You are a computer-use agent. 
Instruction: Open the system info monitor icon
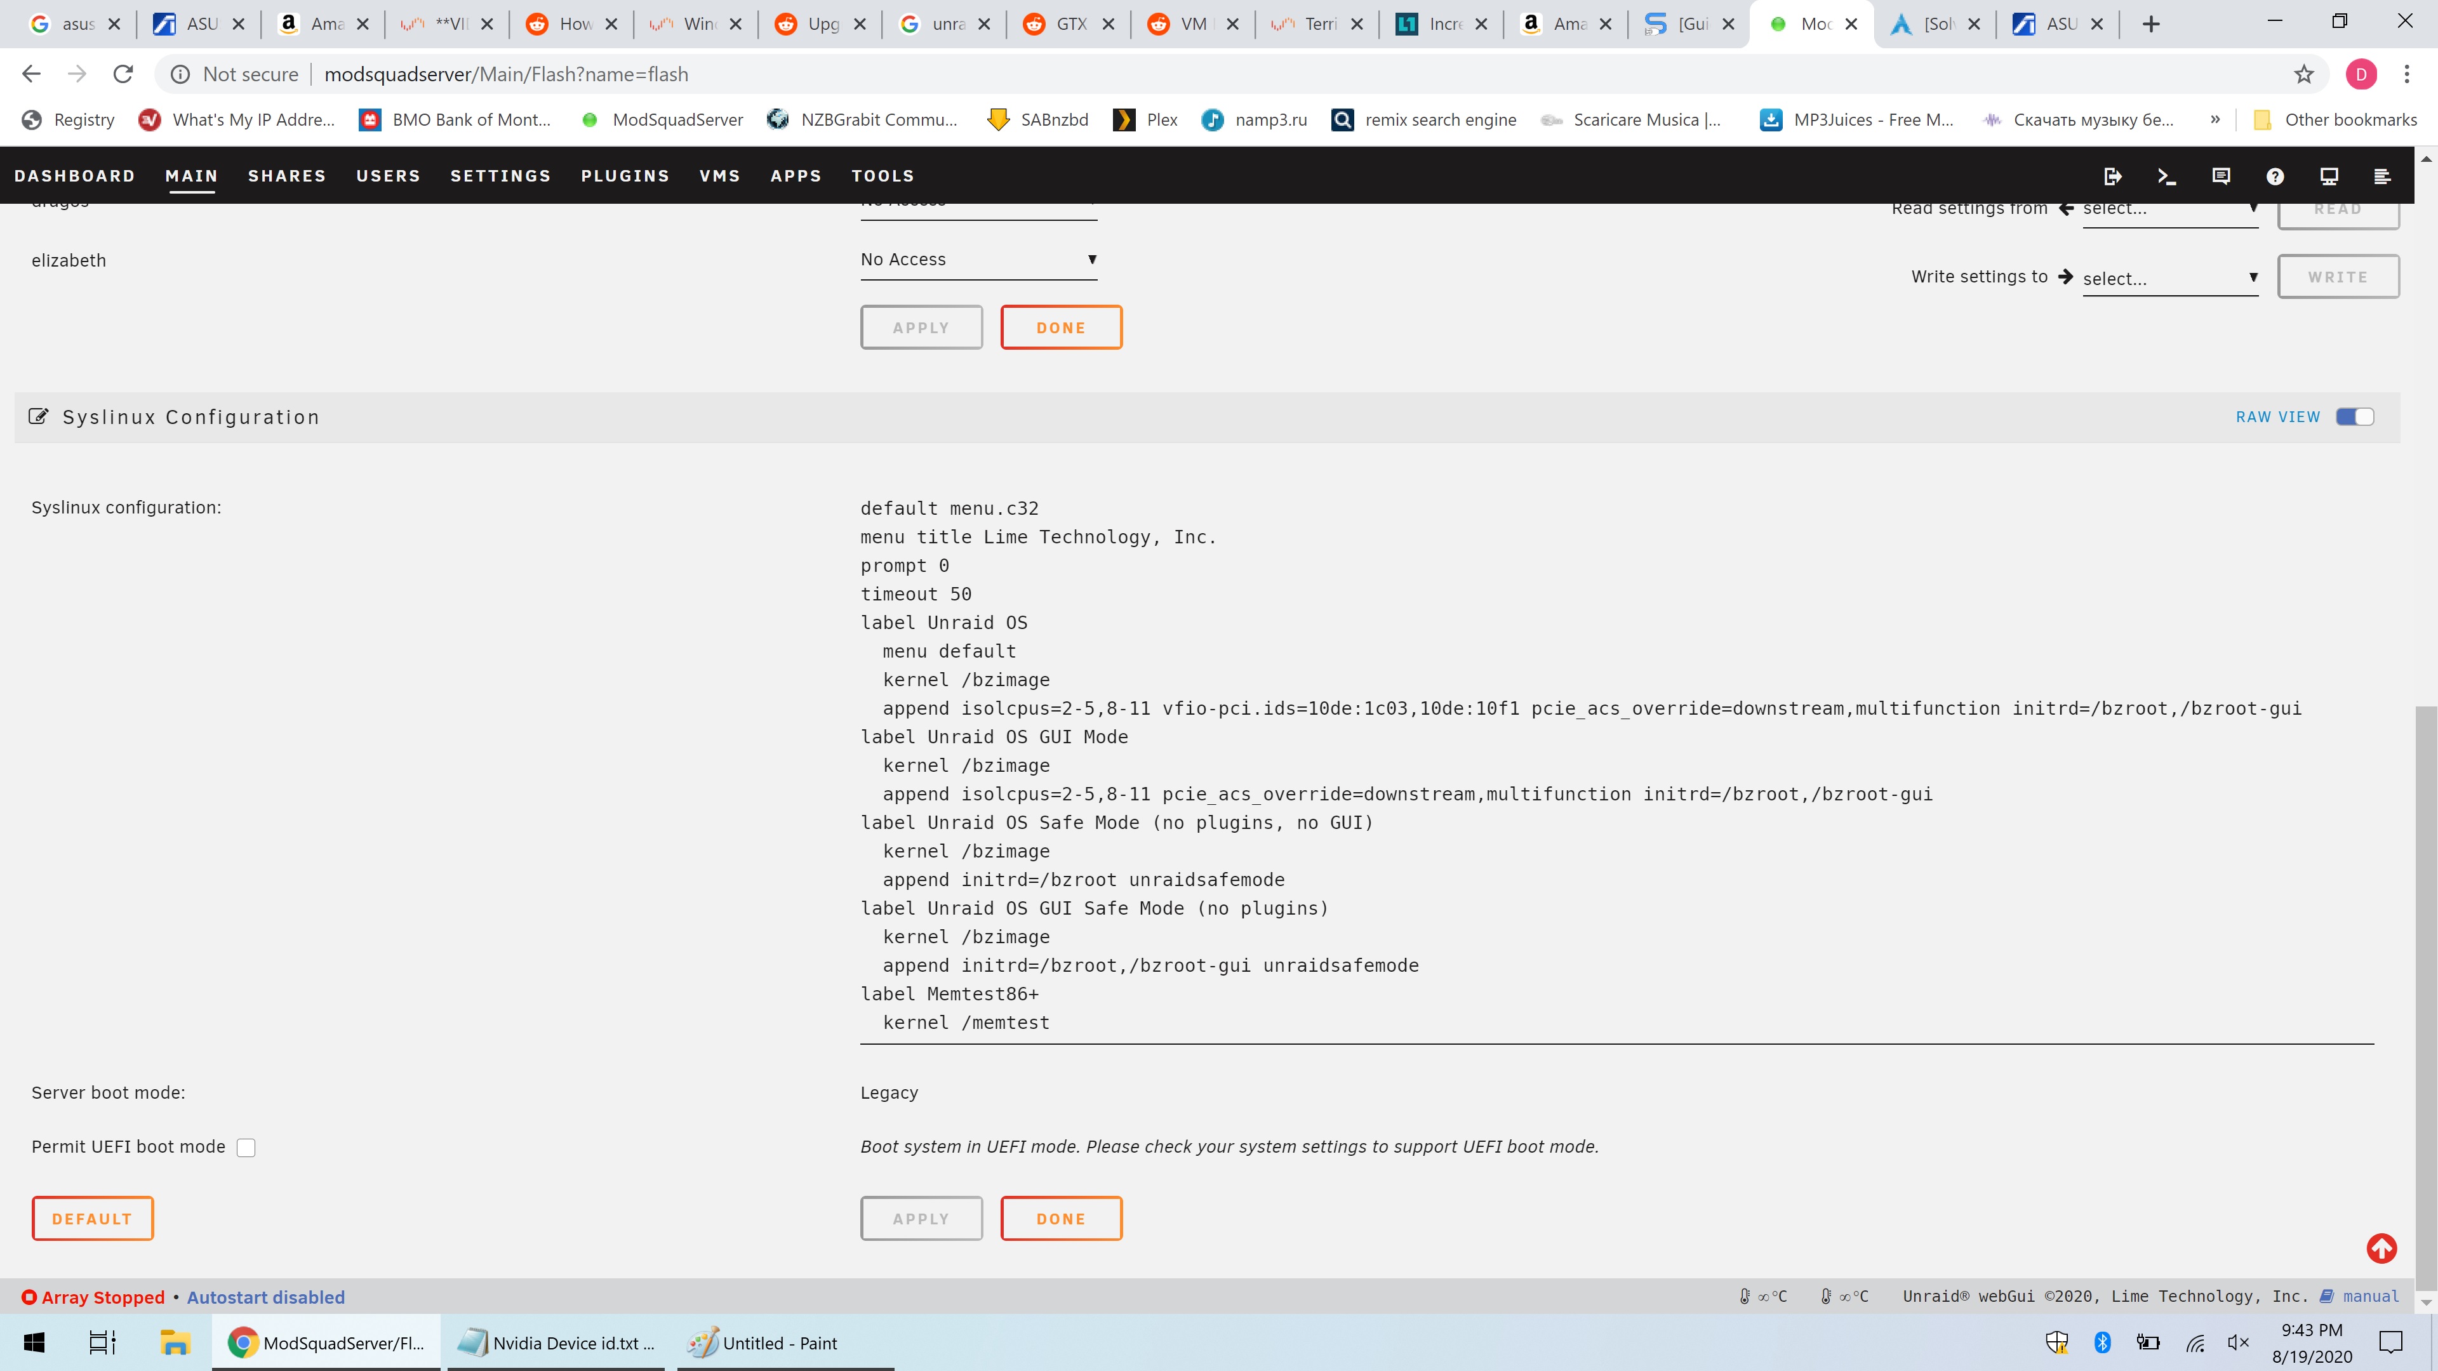(x=2329, y=176)
